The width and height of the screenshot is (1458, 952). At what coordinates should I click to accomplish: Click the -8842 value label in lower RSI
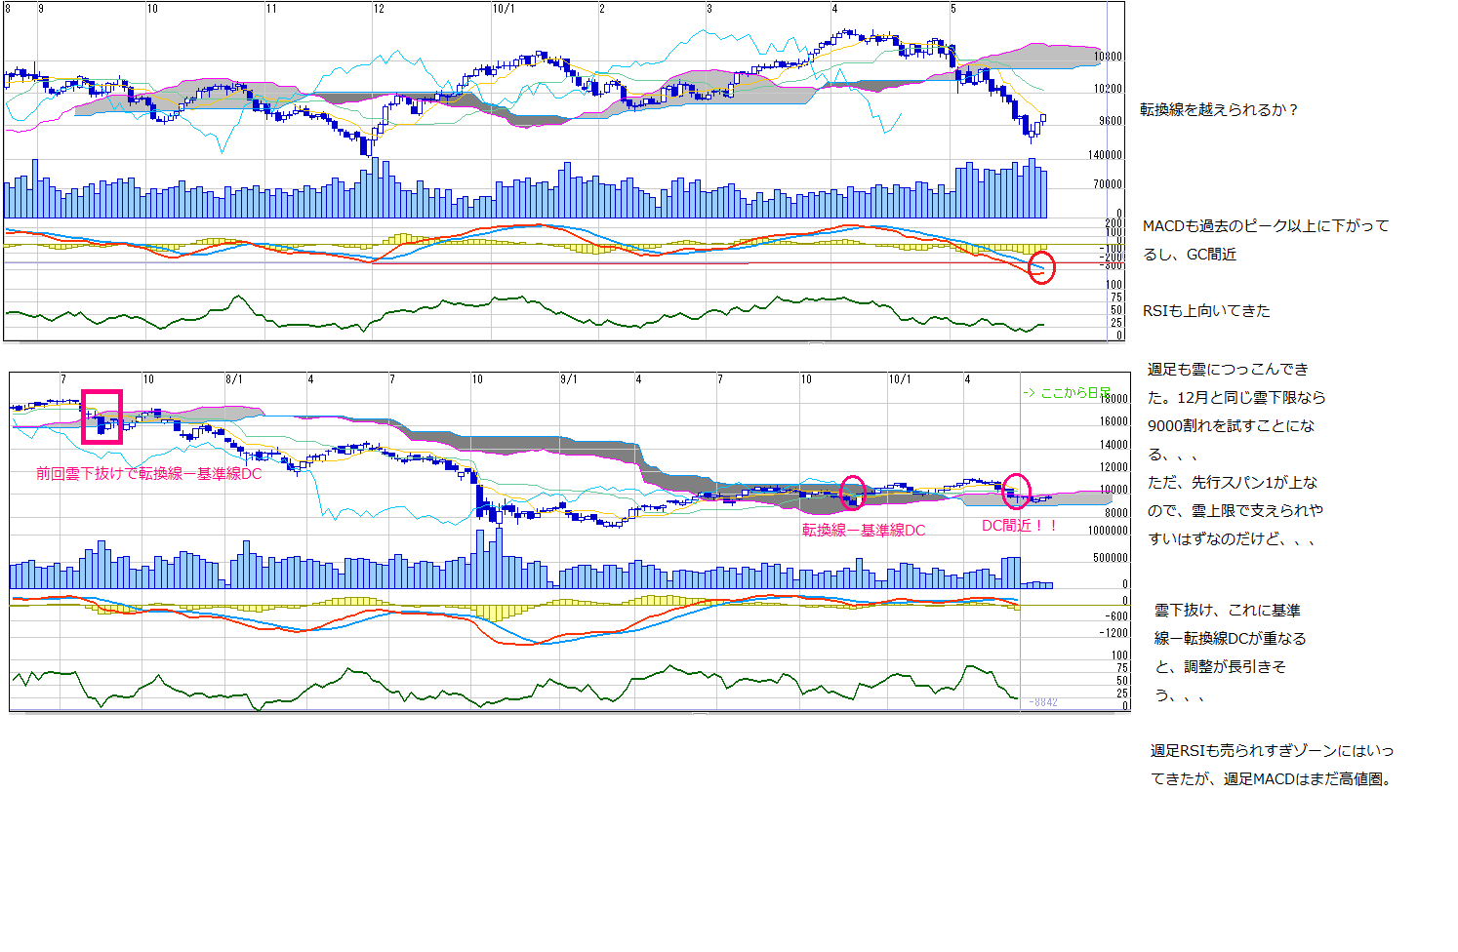pos(1043,702)
